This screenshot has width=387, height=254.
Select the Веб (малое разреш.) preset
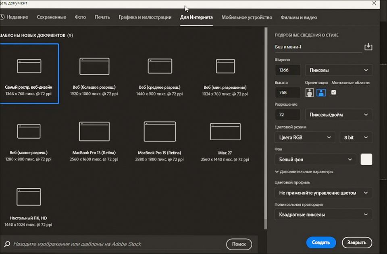pos(29,142)
